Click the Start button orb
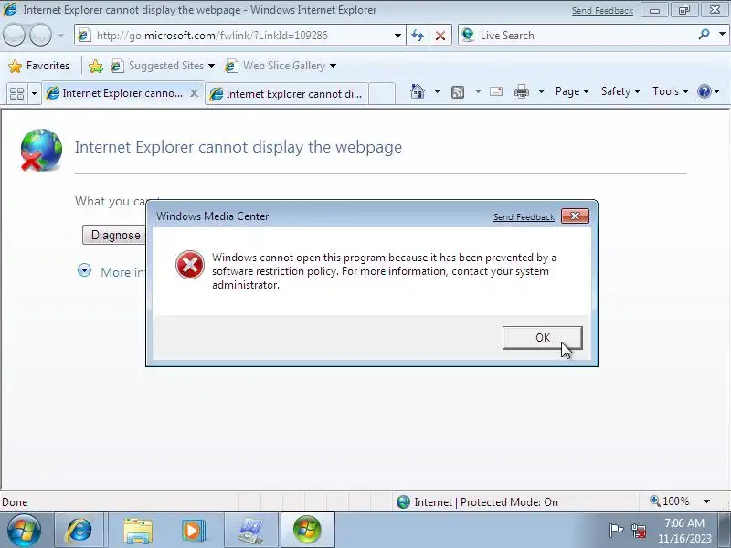This screenshot has height=548, width=731. (x=24, y=531)
